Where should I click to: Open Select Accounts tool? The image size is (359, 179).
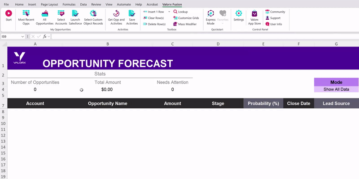(x=61, y=17)
